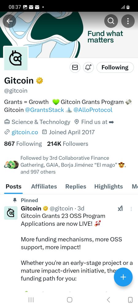138x308 pixels.
Task: Tap the Grok icon on pinned post
Action: [x=120, y=209]
